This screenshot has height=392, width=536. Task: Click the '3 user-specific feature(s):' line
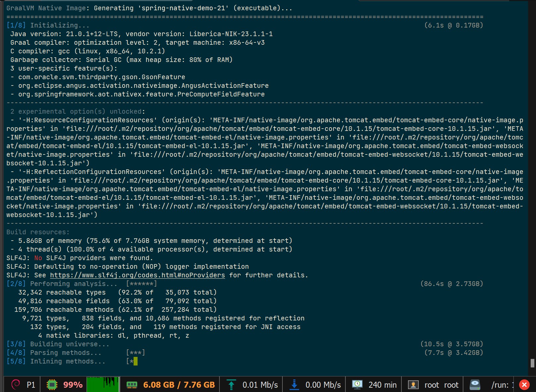[64, 68]
